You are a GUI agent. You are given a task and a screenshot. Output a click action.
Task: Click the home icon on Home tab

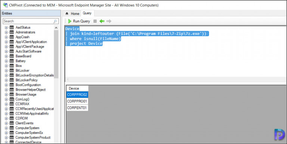(x=67, y=14)
